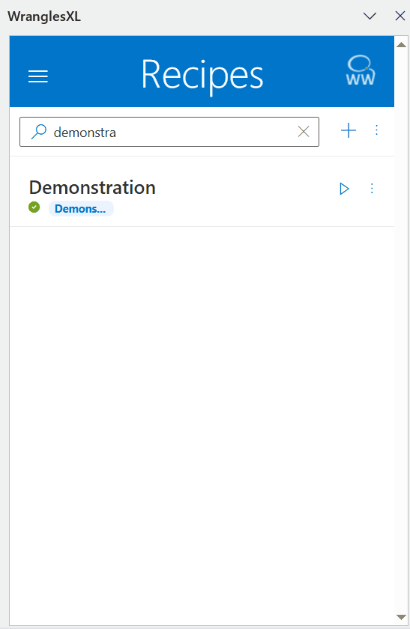
Task: Add a new recipe with the plus icon
Action: pos(349,130)
